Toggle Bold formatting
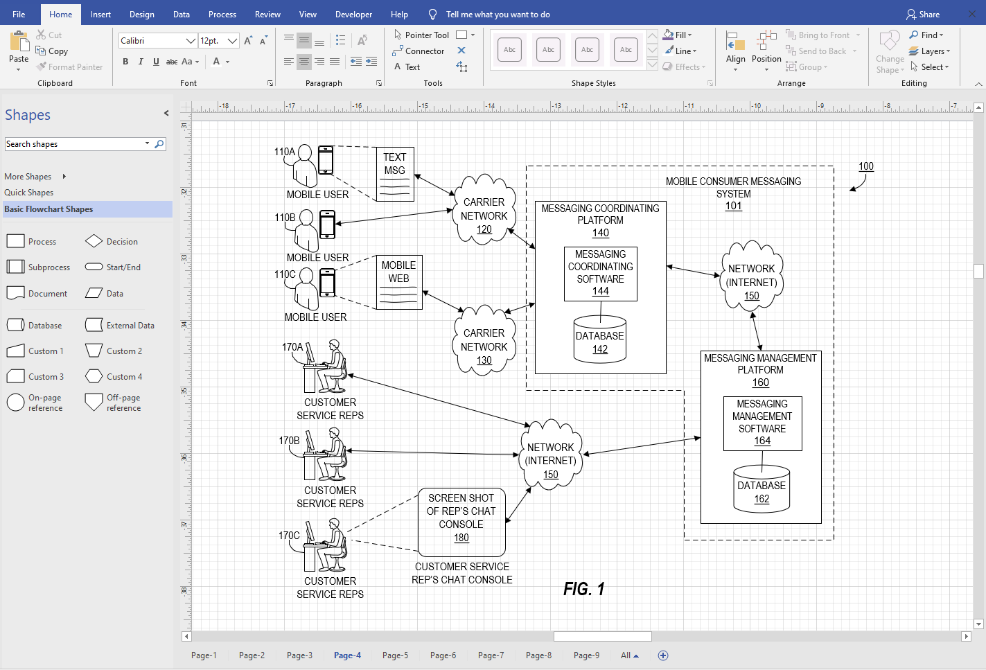Screen dimensions: 986x670 tap(125, 62)
